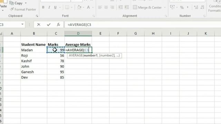Select column F header
This screenshot has height=124, width=221.
118,33
